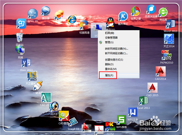Open the 百度浏览器 shortcut
This screenshot has width=182, height=135.
pos(151,9)
